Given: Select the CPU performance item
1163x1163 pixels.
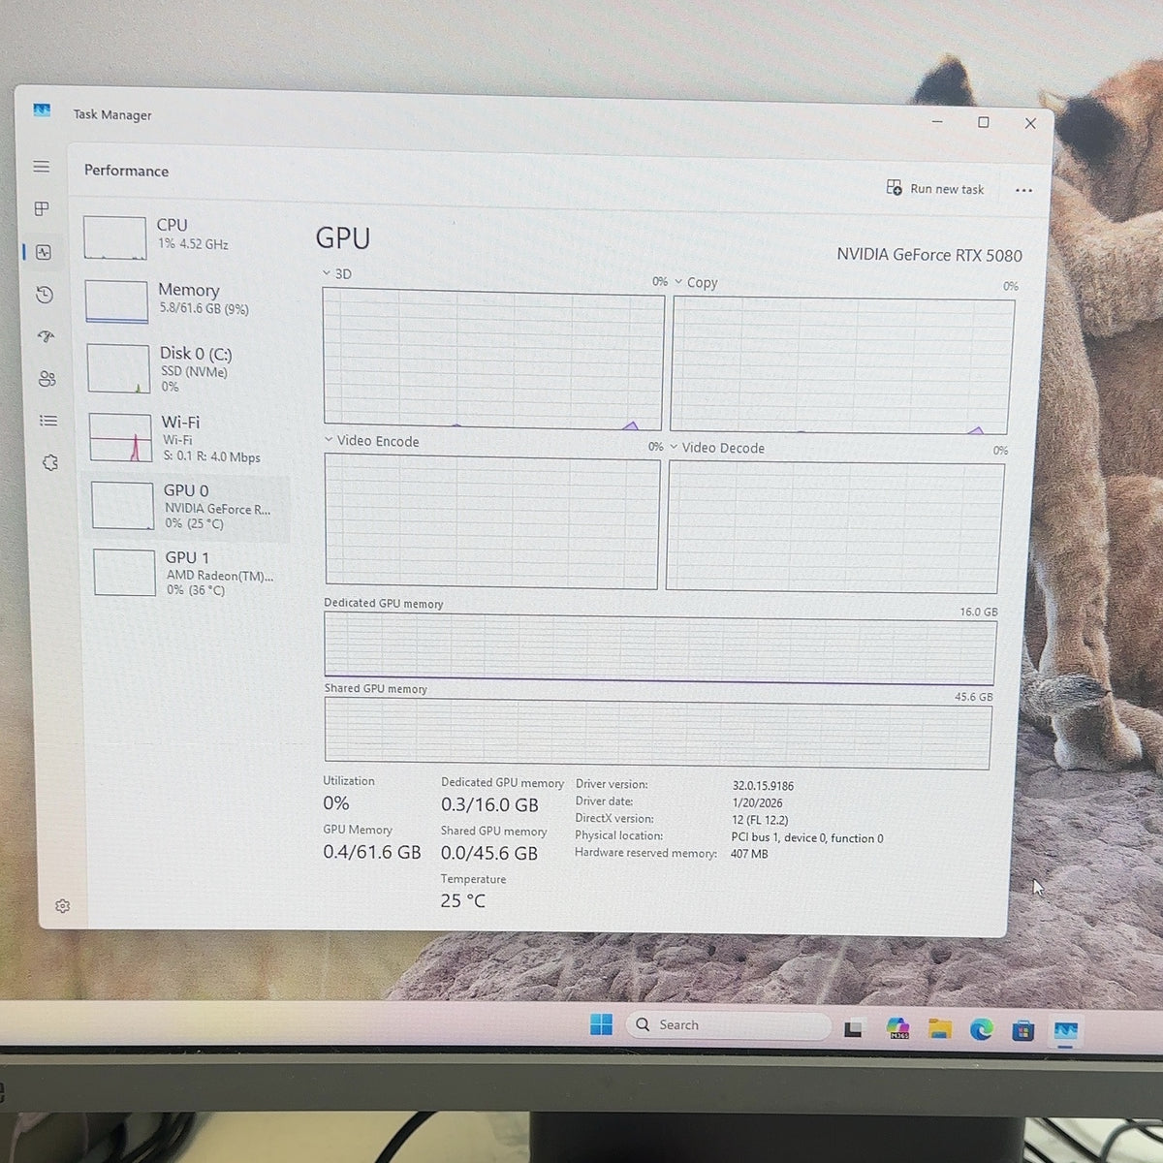Looking at the screenshot, I should click(182, 236).
